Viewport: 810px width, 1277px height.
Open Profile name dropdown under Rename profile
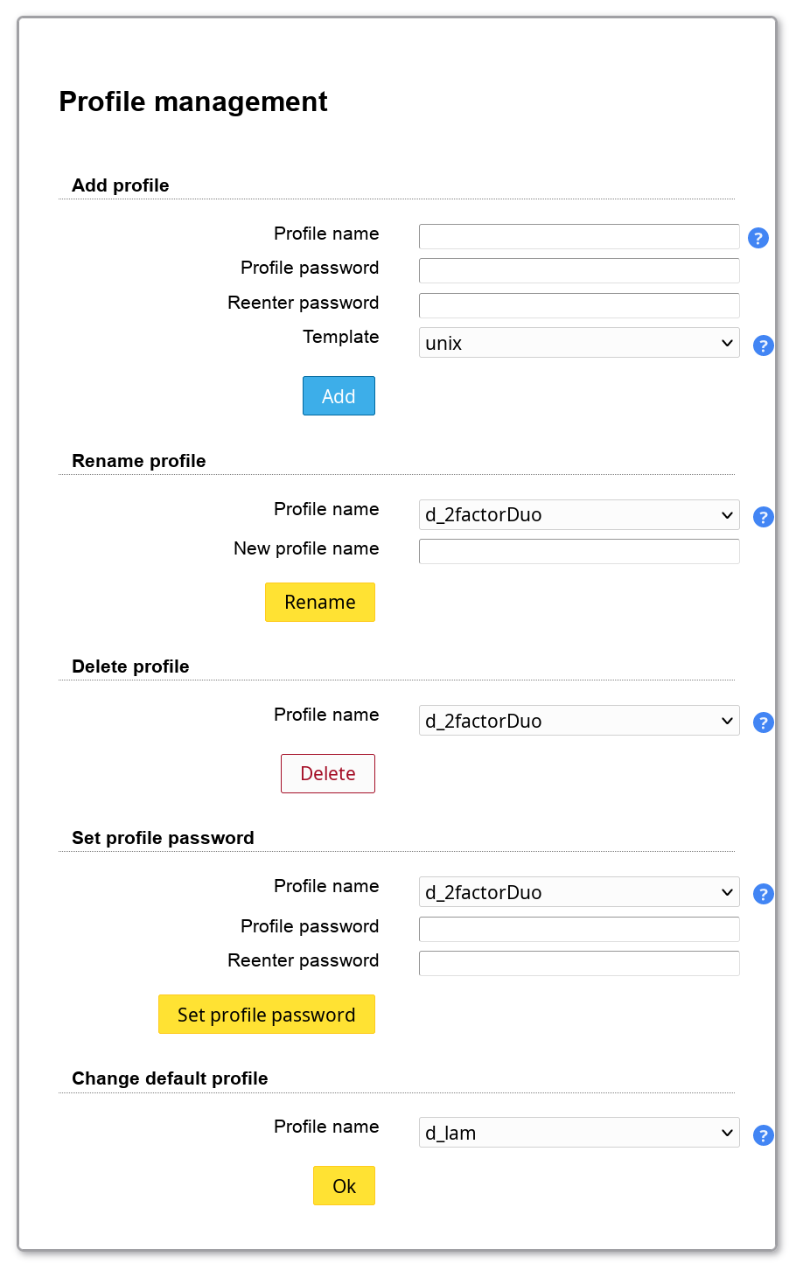click(579, 514)
